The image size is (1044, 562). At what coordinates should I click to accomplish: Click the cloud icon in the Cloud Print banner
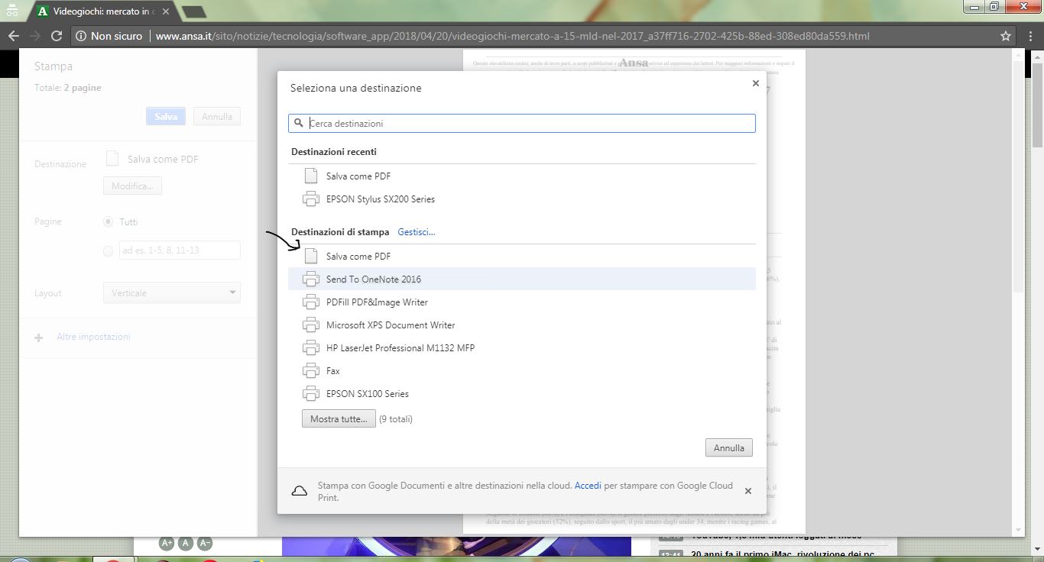tap(300, 491)
